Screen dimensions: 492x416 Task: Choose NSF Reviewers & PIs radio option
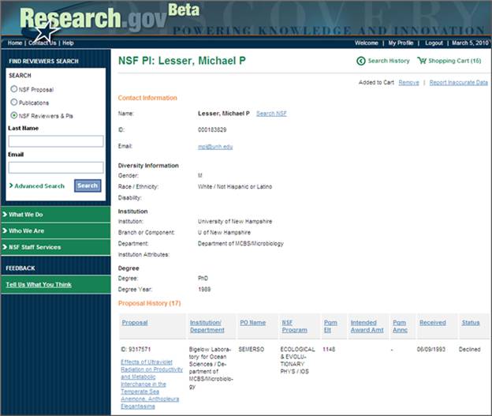(x=14, y=115)
